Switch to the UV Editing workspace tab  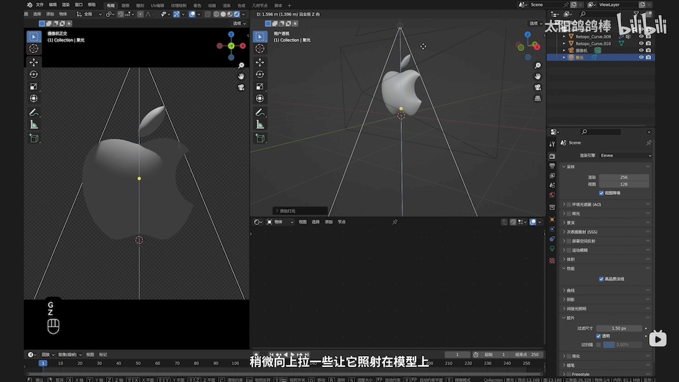[x=158, y=5]
